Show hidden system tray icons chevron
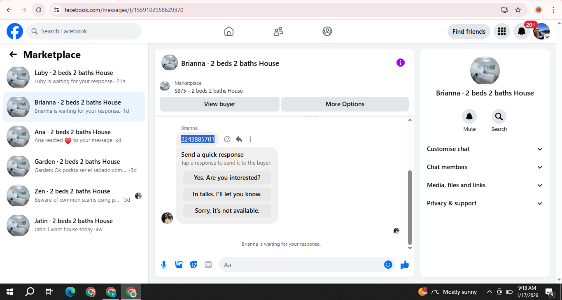562x300 pixels. 489,292
